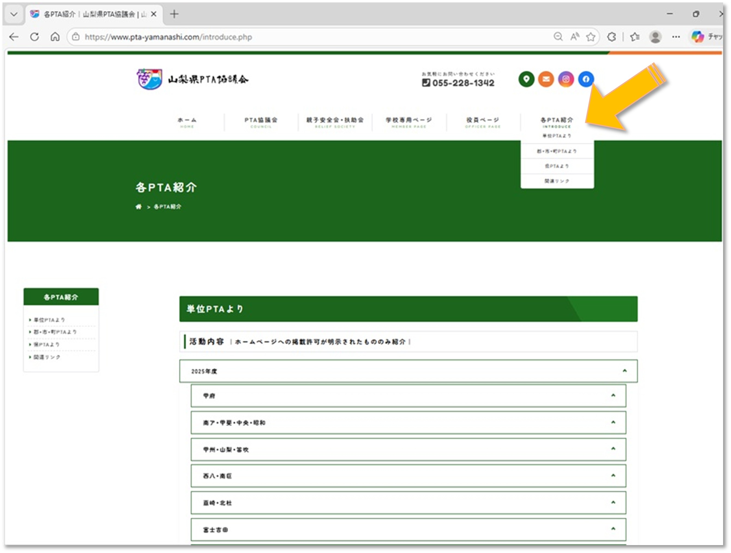731x553 pixels.
Task: Click the browser address bar
Action: click(297, 37)
